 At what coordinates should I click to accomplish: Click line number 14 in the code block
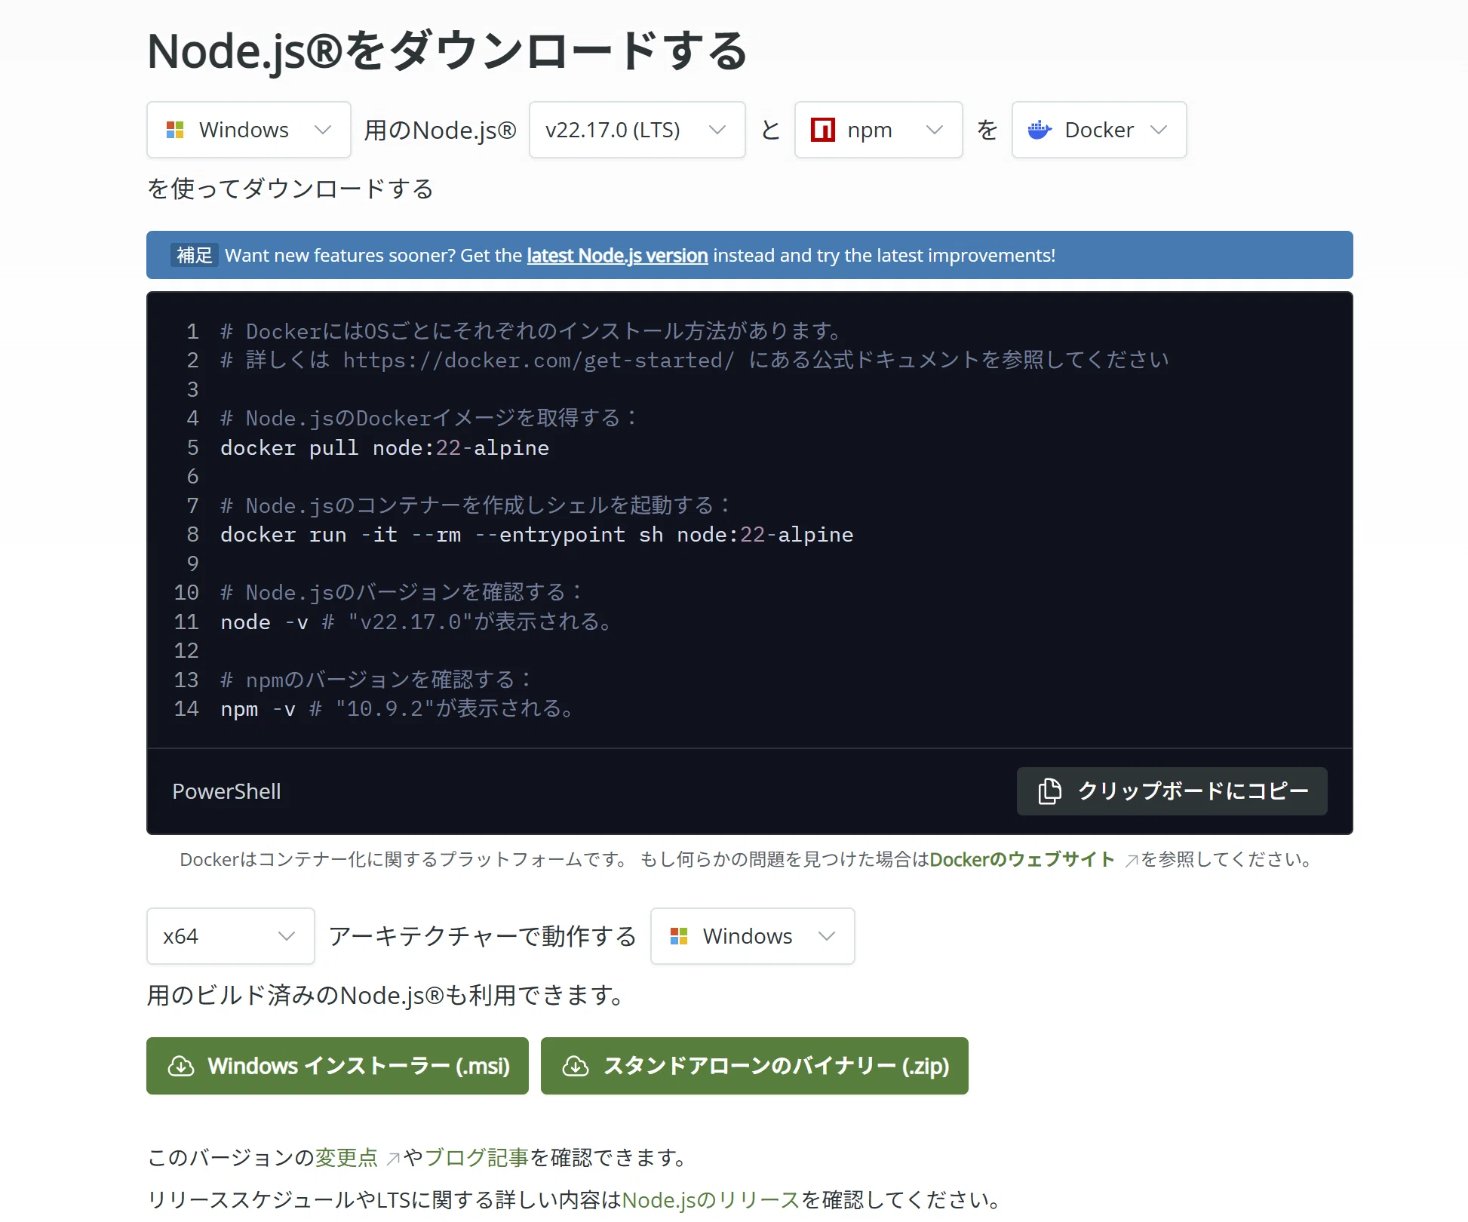coord(186,709)
